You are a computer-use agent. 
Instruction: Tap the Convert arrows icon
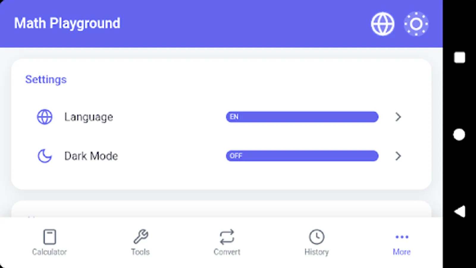(227, 236)
